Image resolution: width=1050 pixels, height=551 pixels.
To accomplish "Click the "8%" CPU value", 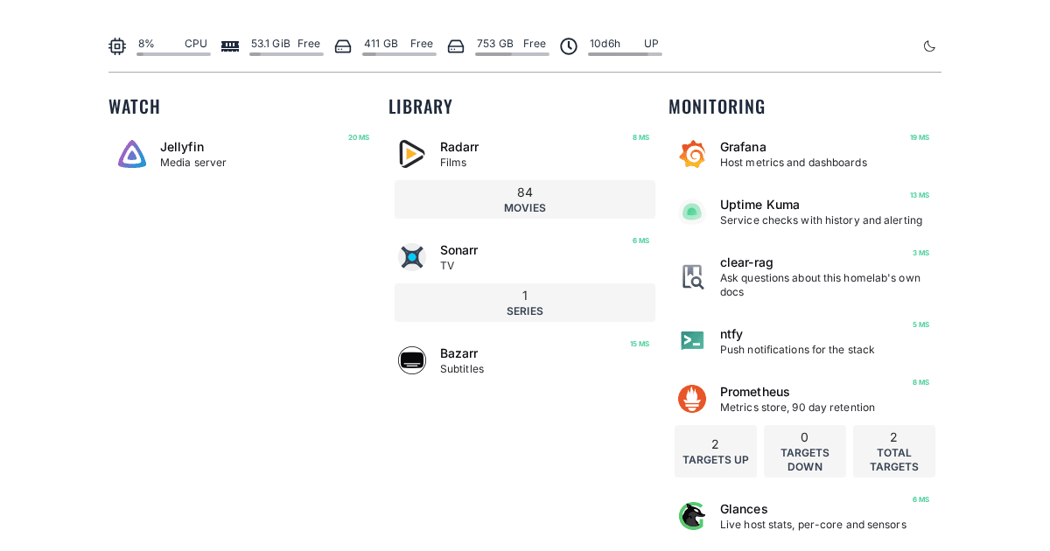I will (x=146, y=44).
